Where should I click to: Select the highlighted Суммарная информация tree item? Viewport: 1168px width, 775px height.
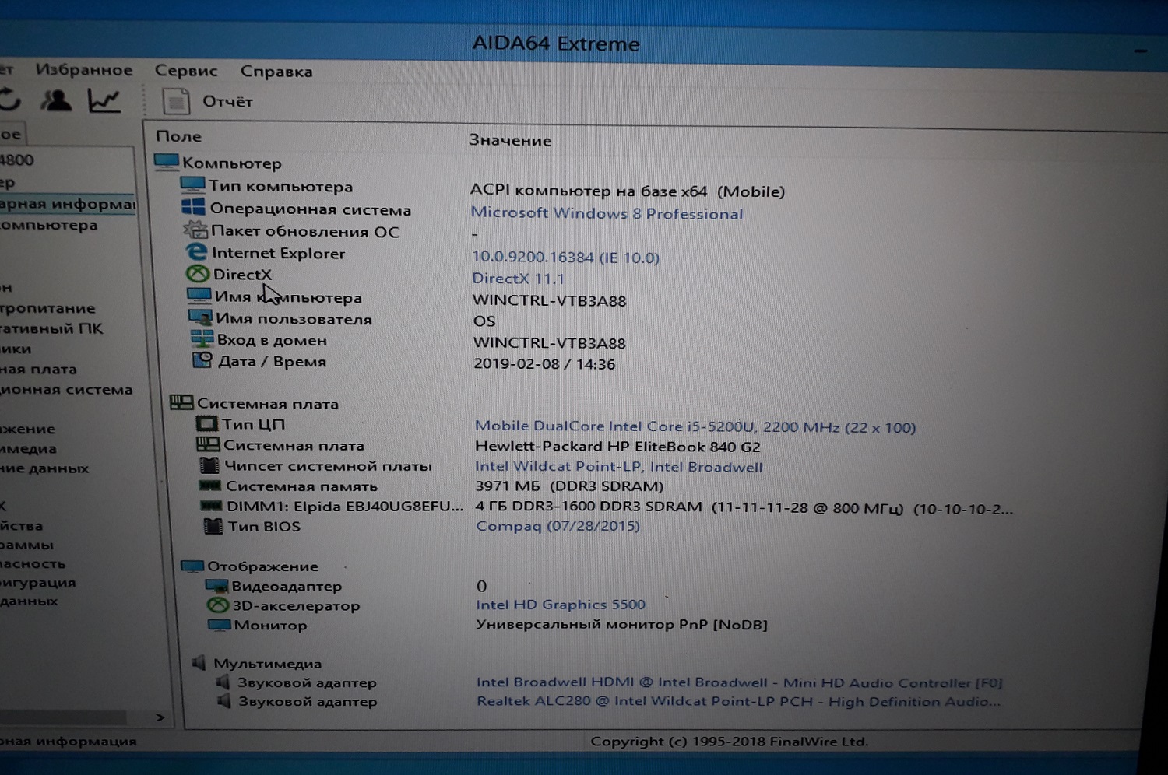click(68, 204)
